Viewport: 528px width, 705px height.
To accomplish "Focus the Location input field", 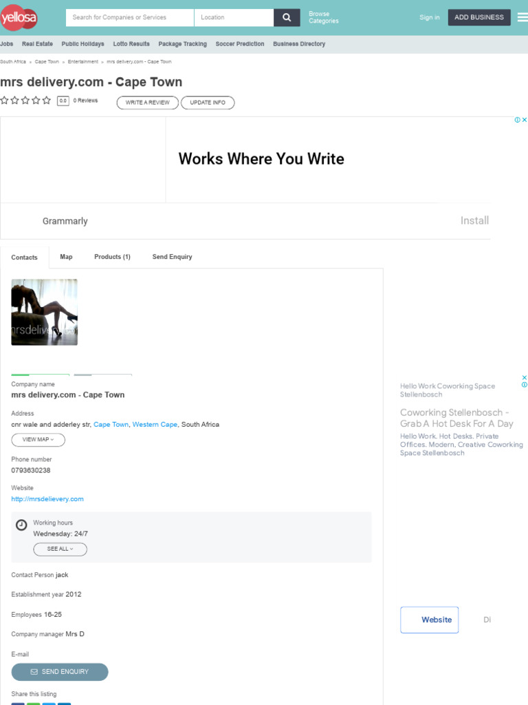I will 234,17.
